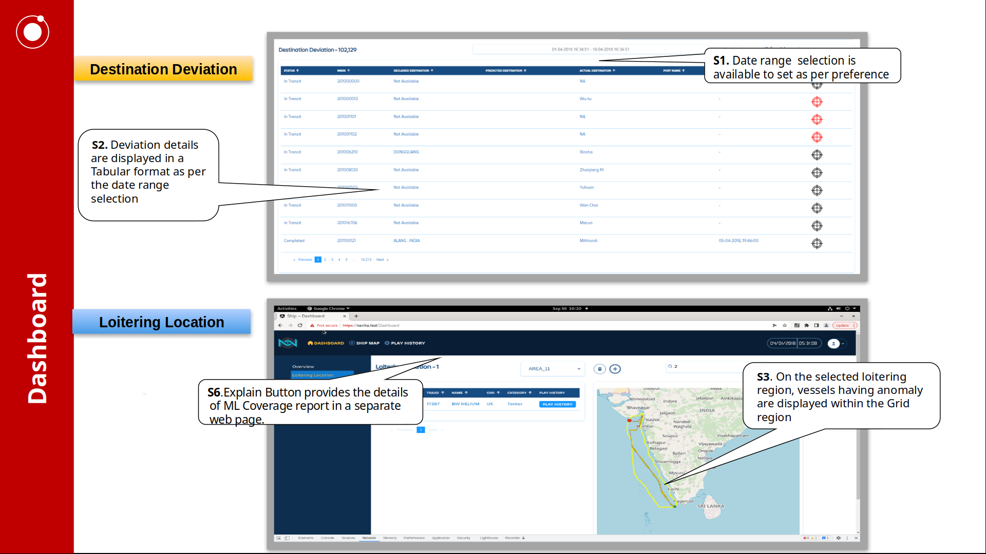This screenshot has height=554, width=986.
Task: Click target icon in Zhanjiang Pt row
Action: click(x=817, y=173)
